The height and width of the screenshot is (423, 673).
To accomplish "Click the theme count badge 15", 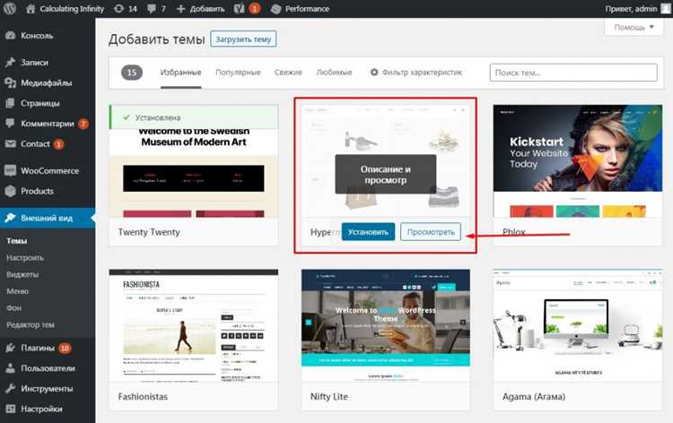I will [132, 73].
